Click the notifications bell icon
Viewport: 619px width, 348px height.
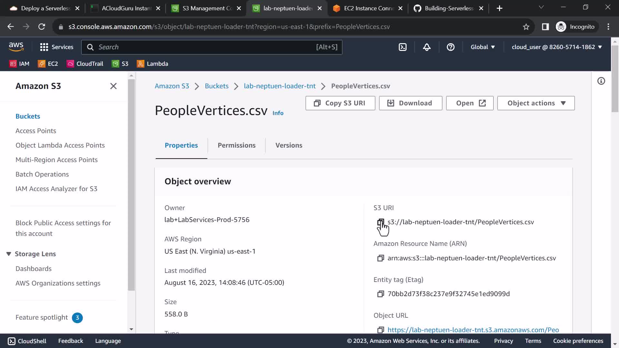point(427,47)
